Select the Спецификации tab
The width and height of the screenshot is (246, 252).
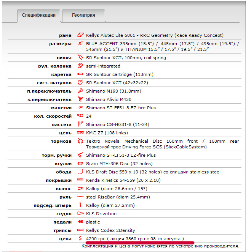tap(39, 16)
